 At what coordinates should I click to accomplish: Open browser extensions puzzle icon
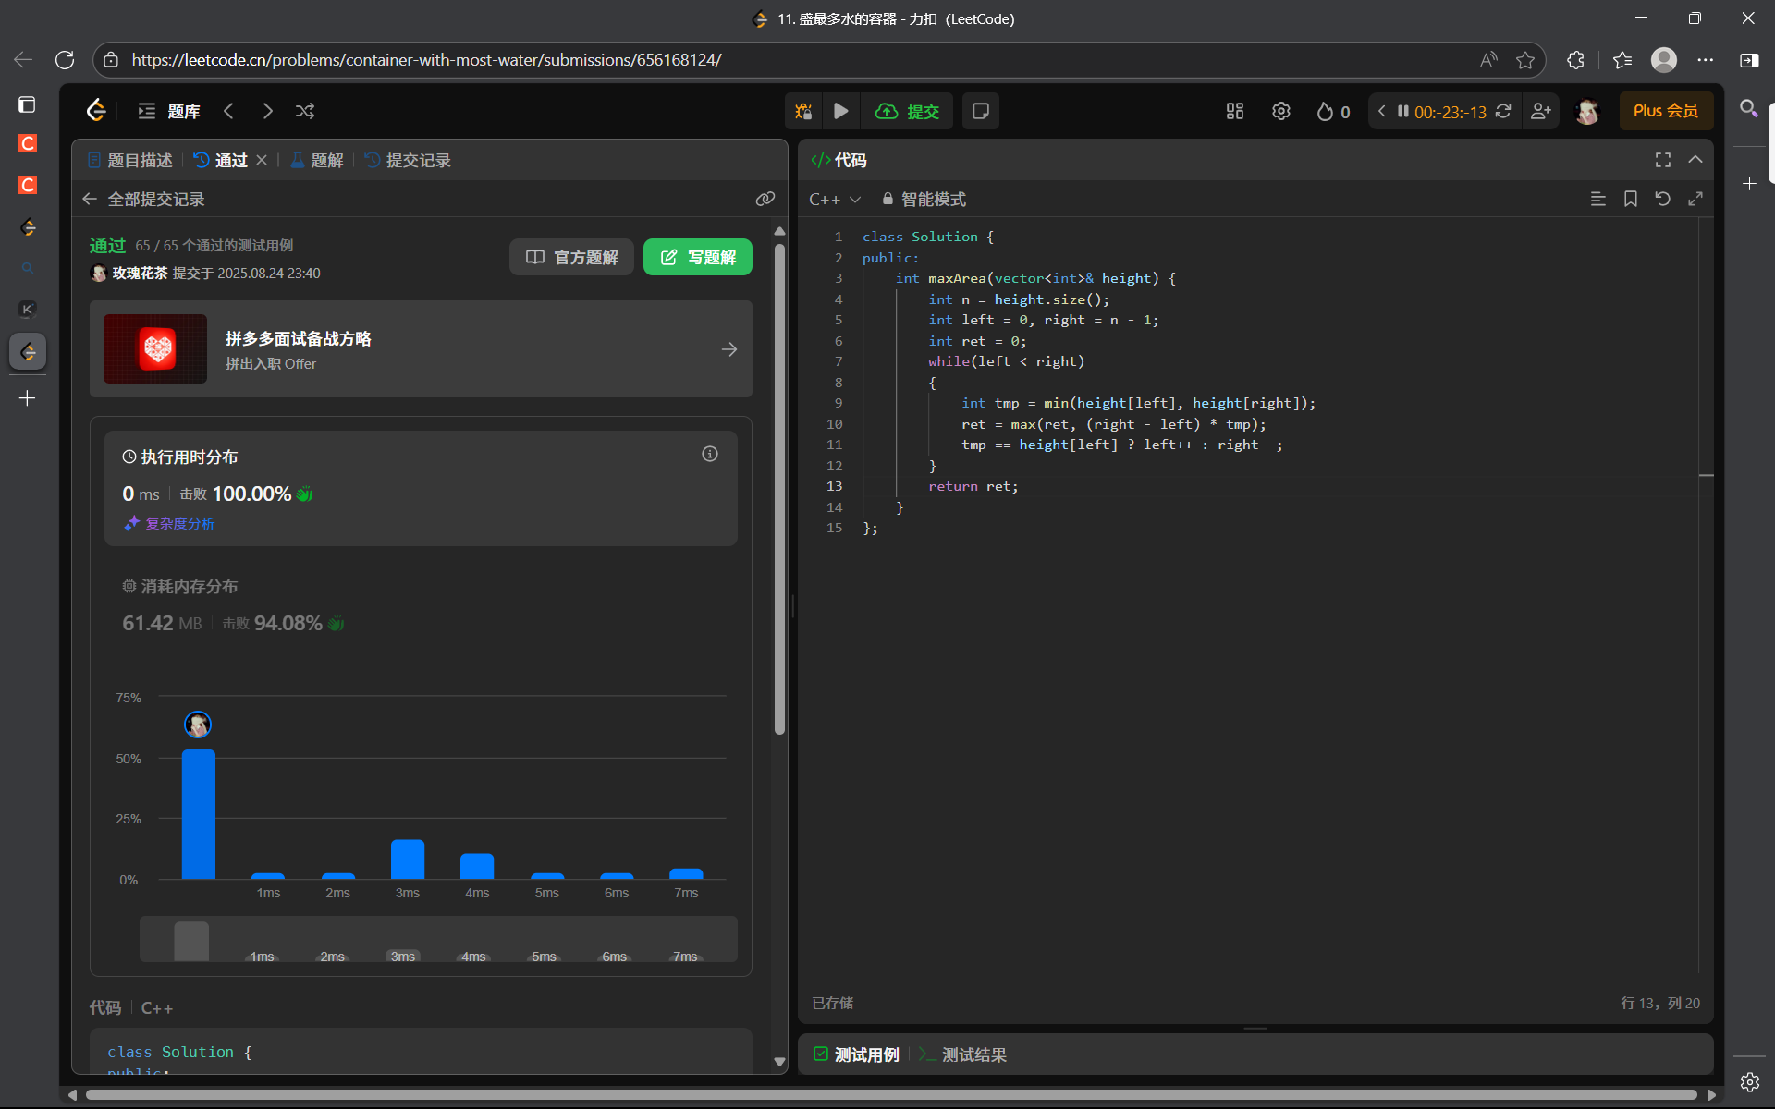click(x=1576, y=60)
